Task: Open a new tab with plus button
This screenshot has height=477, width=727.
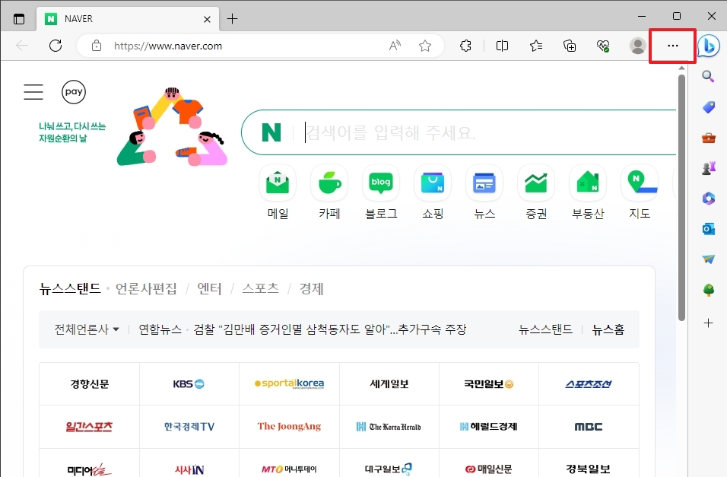Action: 232,19
